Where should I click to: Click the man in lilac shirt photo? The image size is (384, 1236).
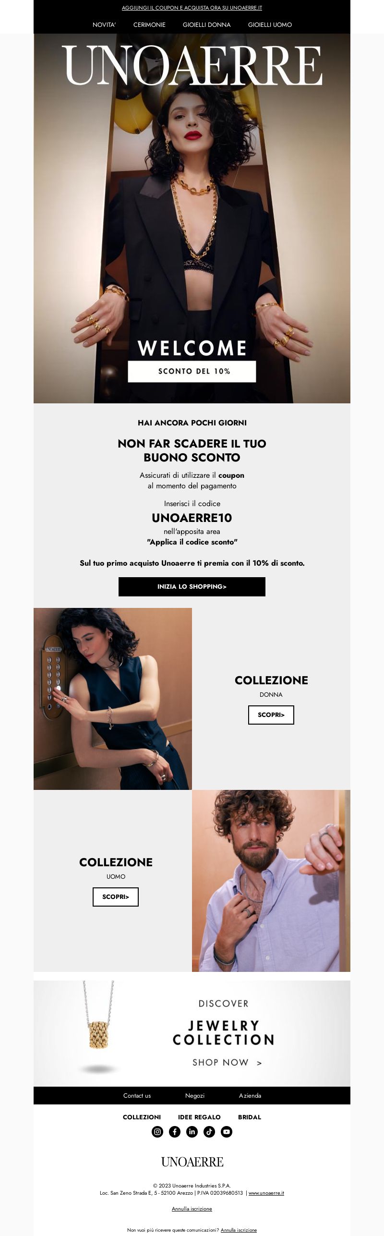271,881
